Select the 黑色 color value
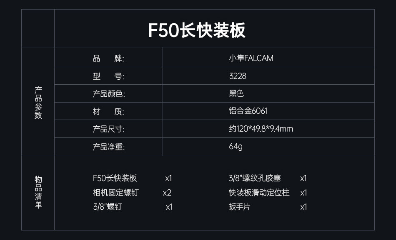The height and width of the screenshot is (240, 396). 236,94
